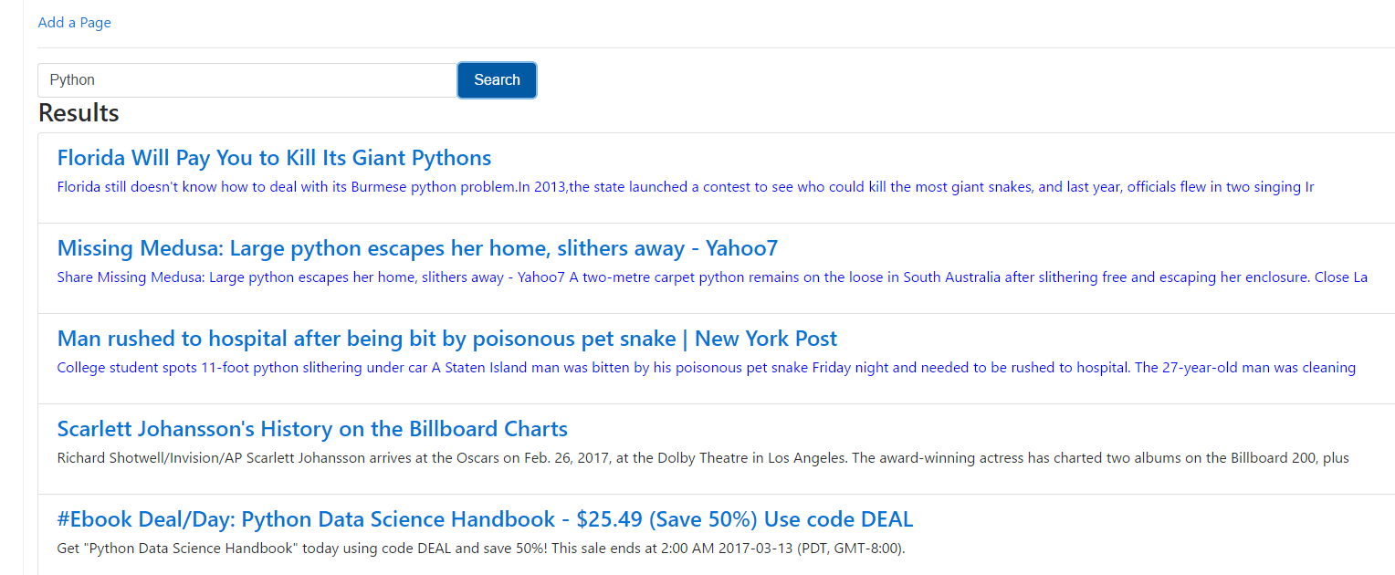This screenshot has height=575, width=1395.
Task: Click the two-metre carpet python snippet text
Action: coord(712,277)
